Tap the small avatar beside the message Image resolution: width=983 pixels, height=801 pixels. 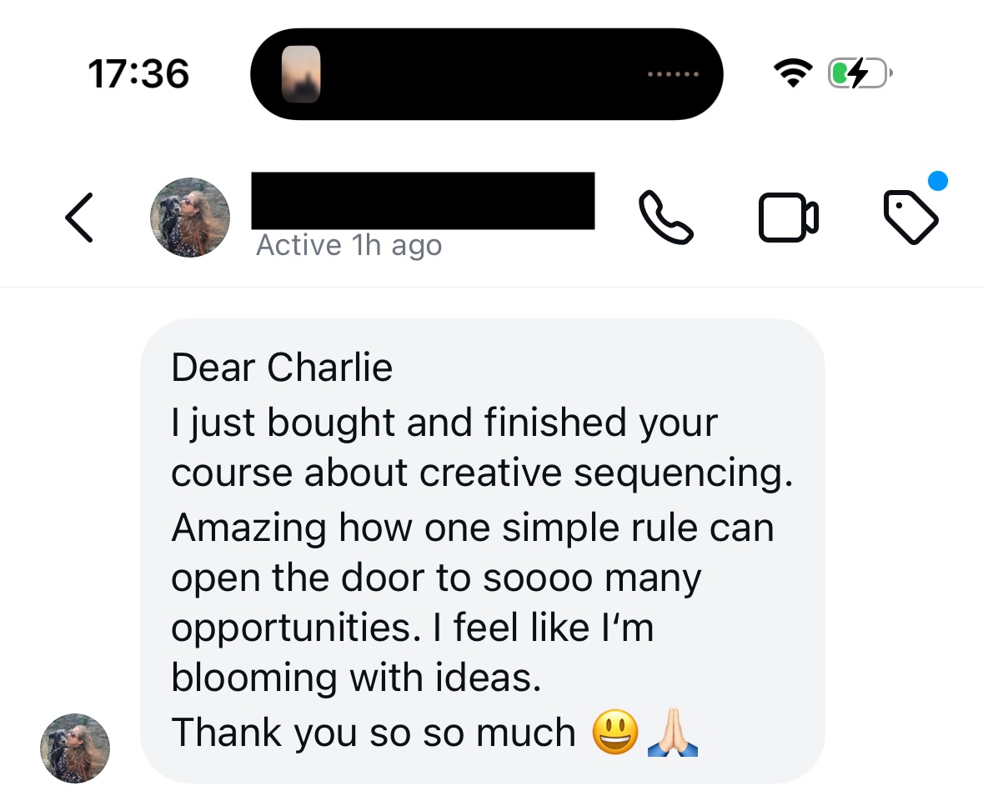point(75,748)
